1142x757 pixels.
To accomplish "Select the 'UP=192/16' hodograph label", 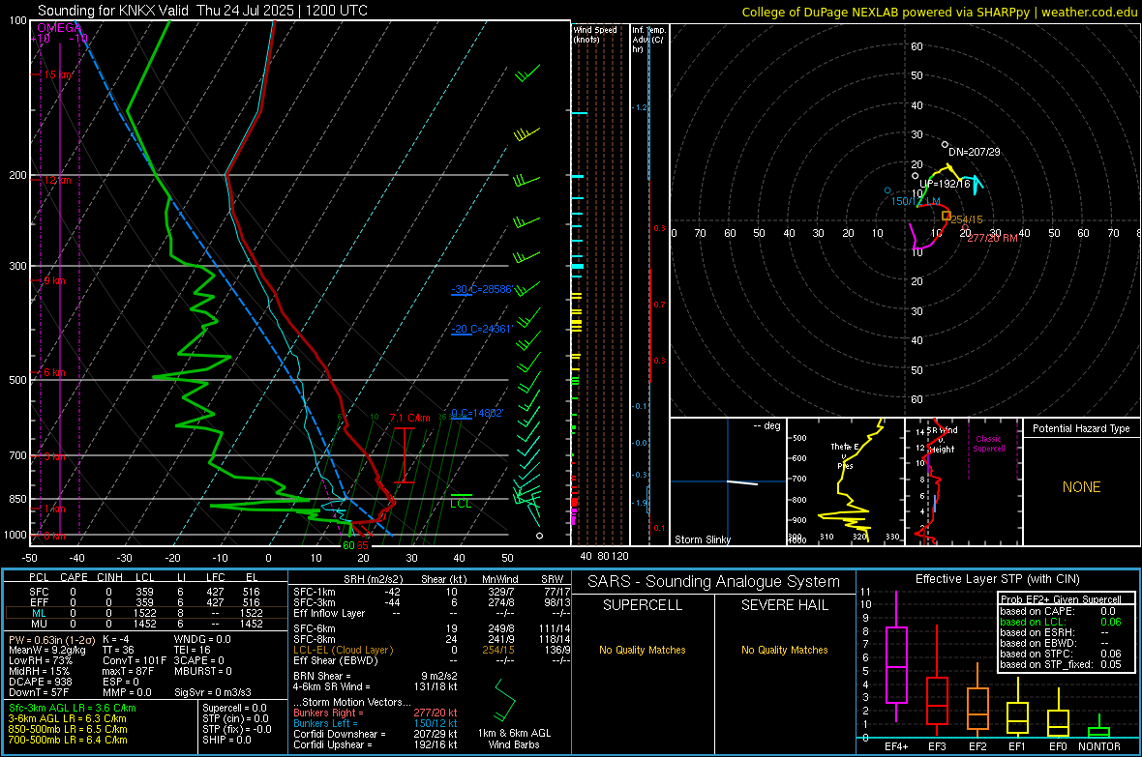I will tap(946, 184).
